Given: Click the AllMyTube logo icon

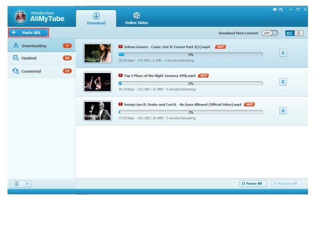Looking at the screenshot, I should pos(20,16).
